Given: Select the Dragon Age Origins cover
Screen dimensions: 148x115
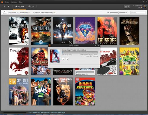Looking at the screenshot, I should coord(19,61).
